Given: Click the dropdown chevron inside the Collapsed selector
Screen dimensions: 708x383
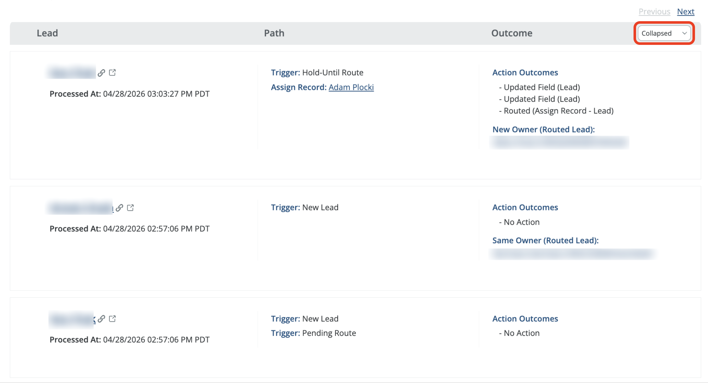Looking at the screenshot, I should click(684, 33).
